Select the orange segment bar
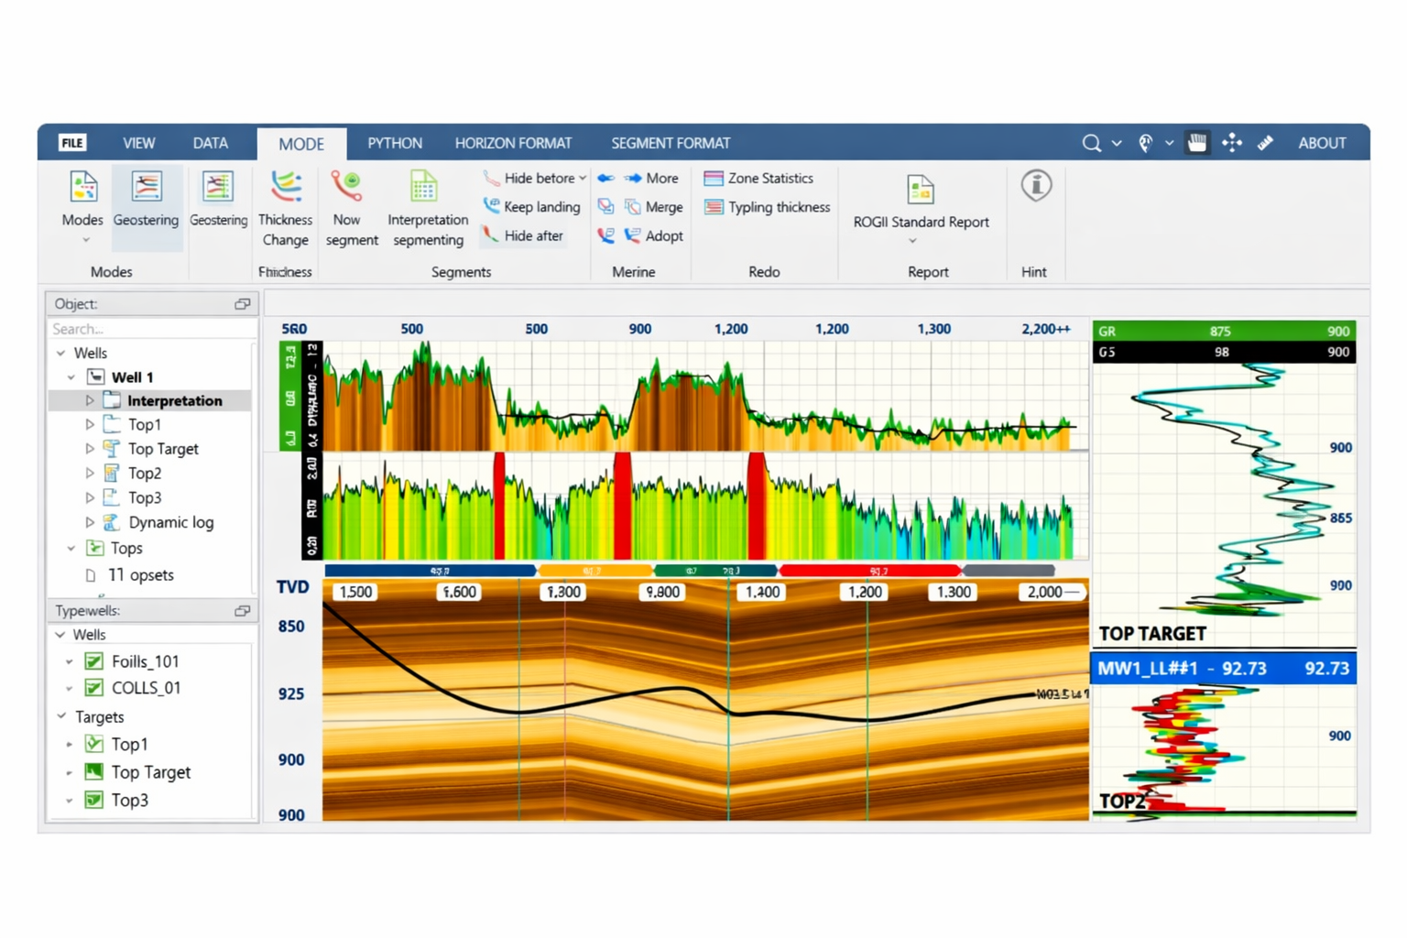The width and height of the screenshot is (1407, 938). click(595, 571)
